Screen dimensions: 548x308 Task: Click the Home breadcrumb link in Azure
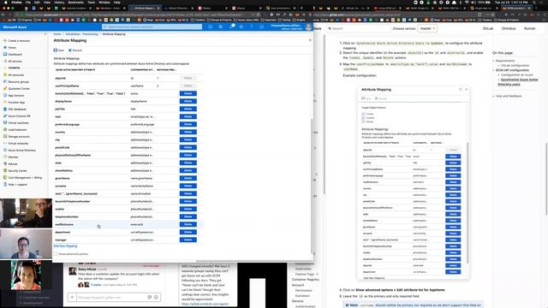point(57,34)
